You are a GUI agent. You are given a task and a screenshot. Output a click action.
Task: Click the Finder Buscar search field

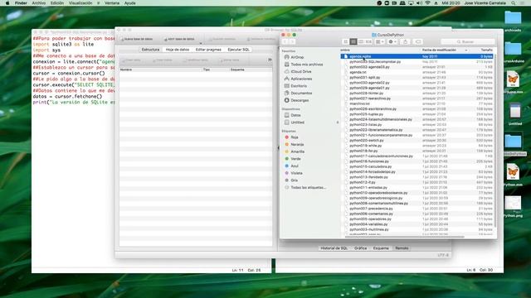(467, 41)
